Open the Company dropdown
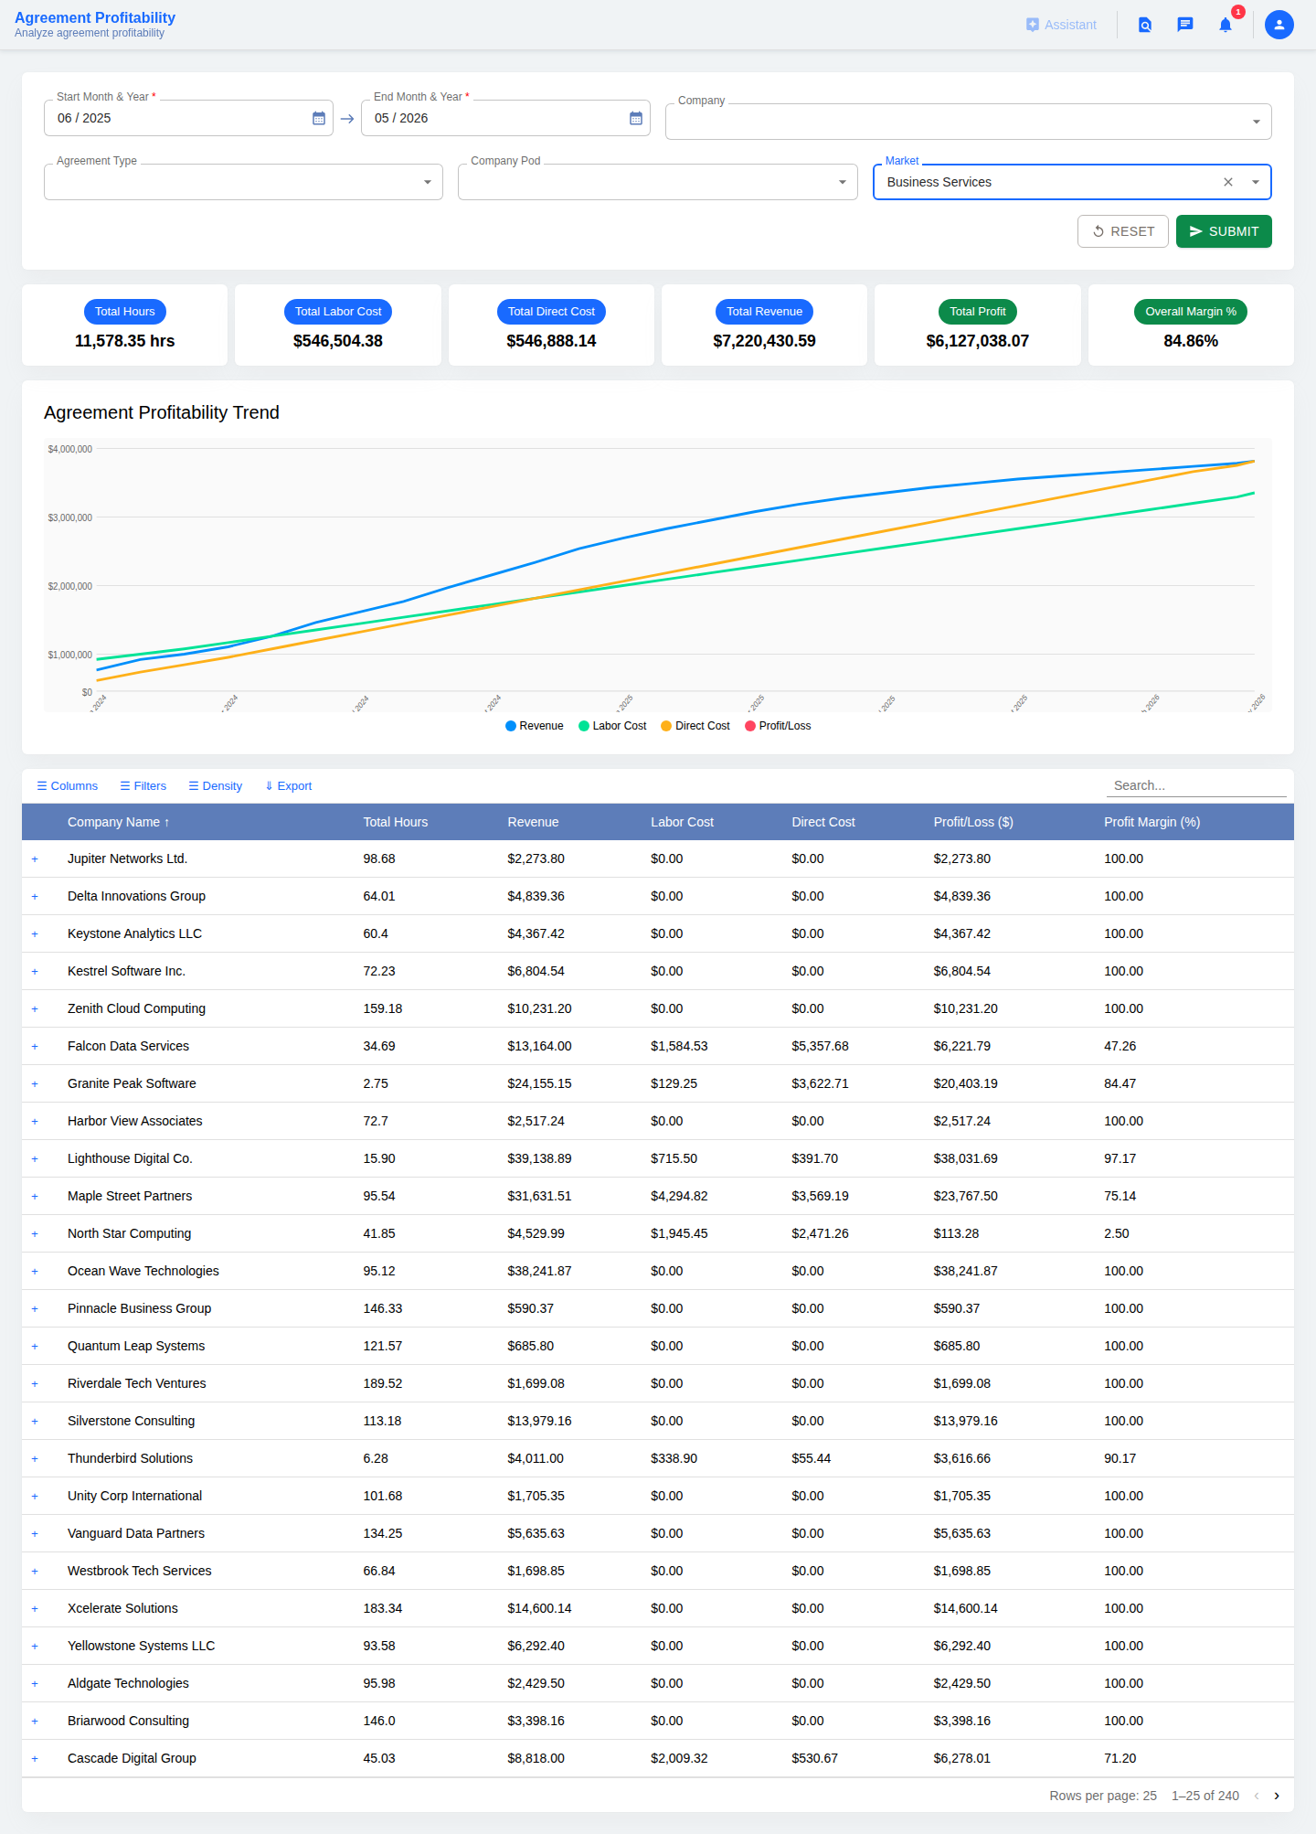 (x=969, y=122)
